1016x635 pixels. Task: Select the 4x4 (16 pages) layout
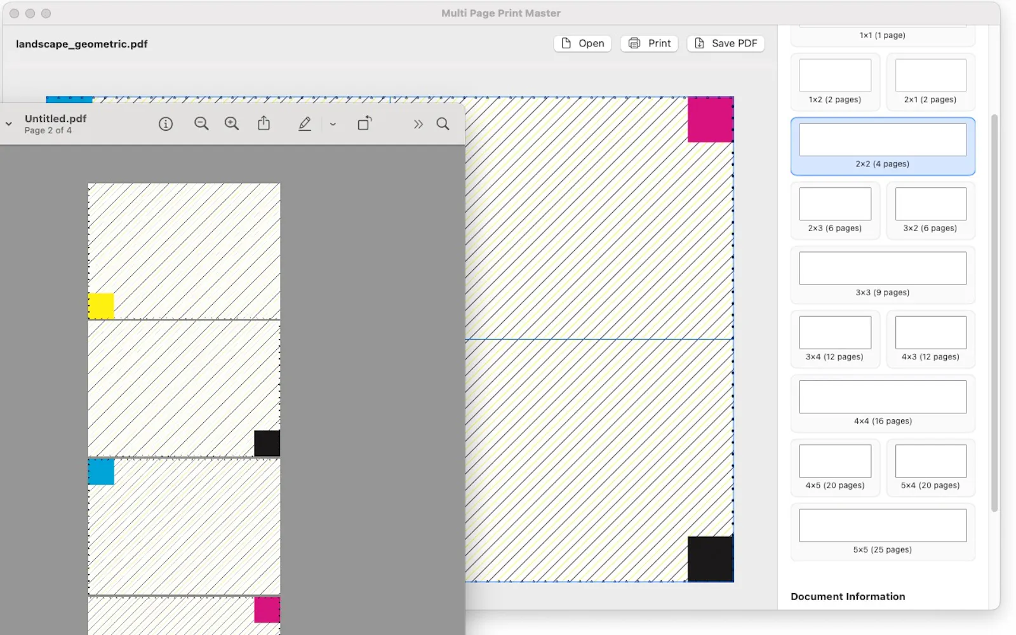click(883, 403)
